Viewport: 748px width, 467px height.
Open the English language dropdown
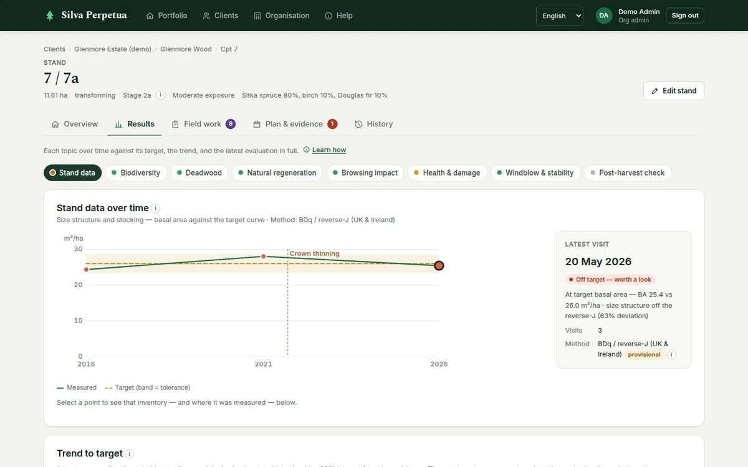tap(560, 16)
